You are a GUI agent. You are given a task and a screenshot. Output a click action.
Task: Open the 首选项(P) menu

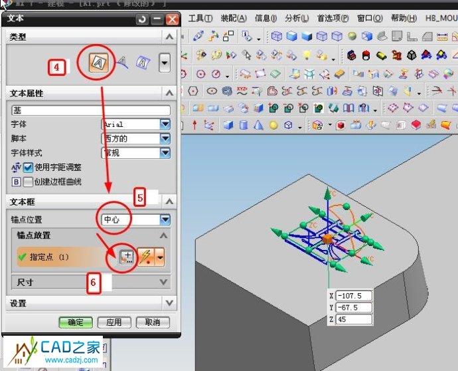coord(334,18)
